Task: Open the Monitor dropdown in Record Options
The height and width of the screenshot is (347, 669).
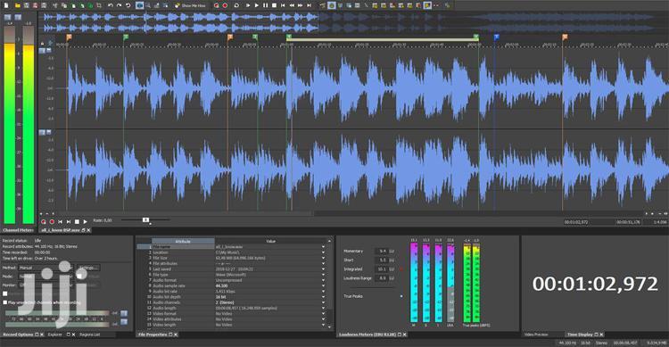Action: (46, 285)
